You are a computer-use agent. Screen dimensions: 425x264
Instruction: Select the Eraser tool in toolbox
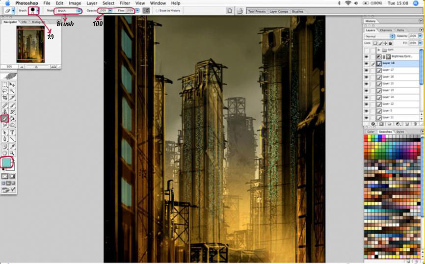click(5, 118)
